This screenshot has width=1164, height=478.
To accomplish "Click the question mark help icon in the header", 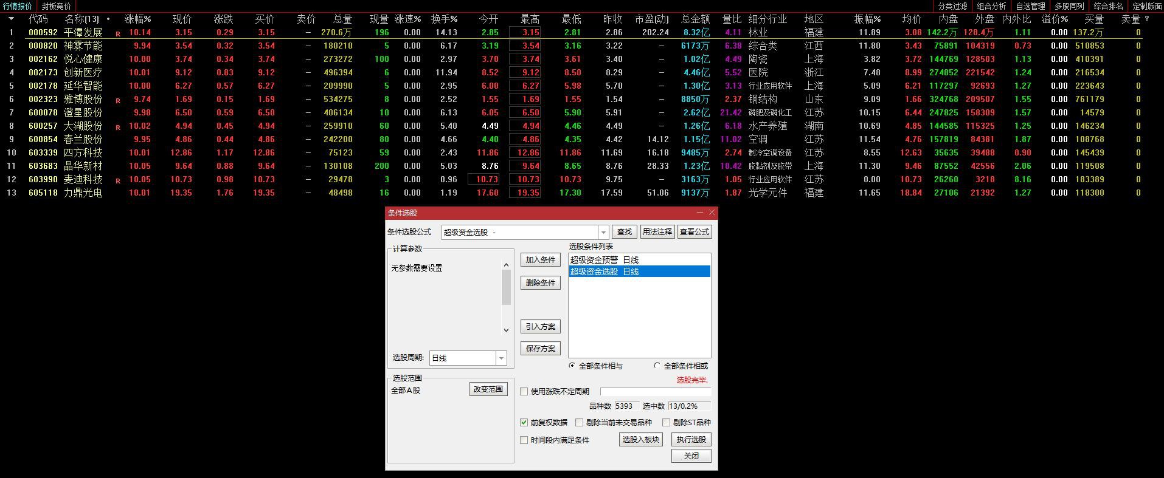I will [1147, 19].
